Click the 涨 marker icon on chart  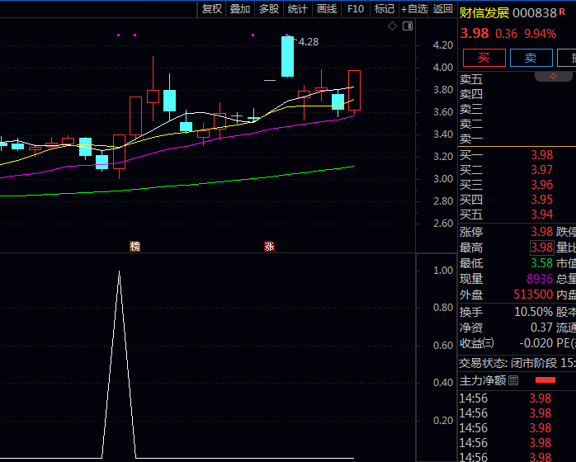click(x=269, y=246)
